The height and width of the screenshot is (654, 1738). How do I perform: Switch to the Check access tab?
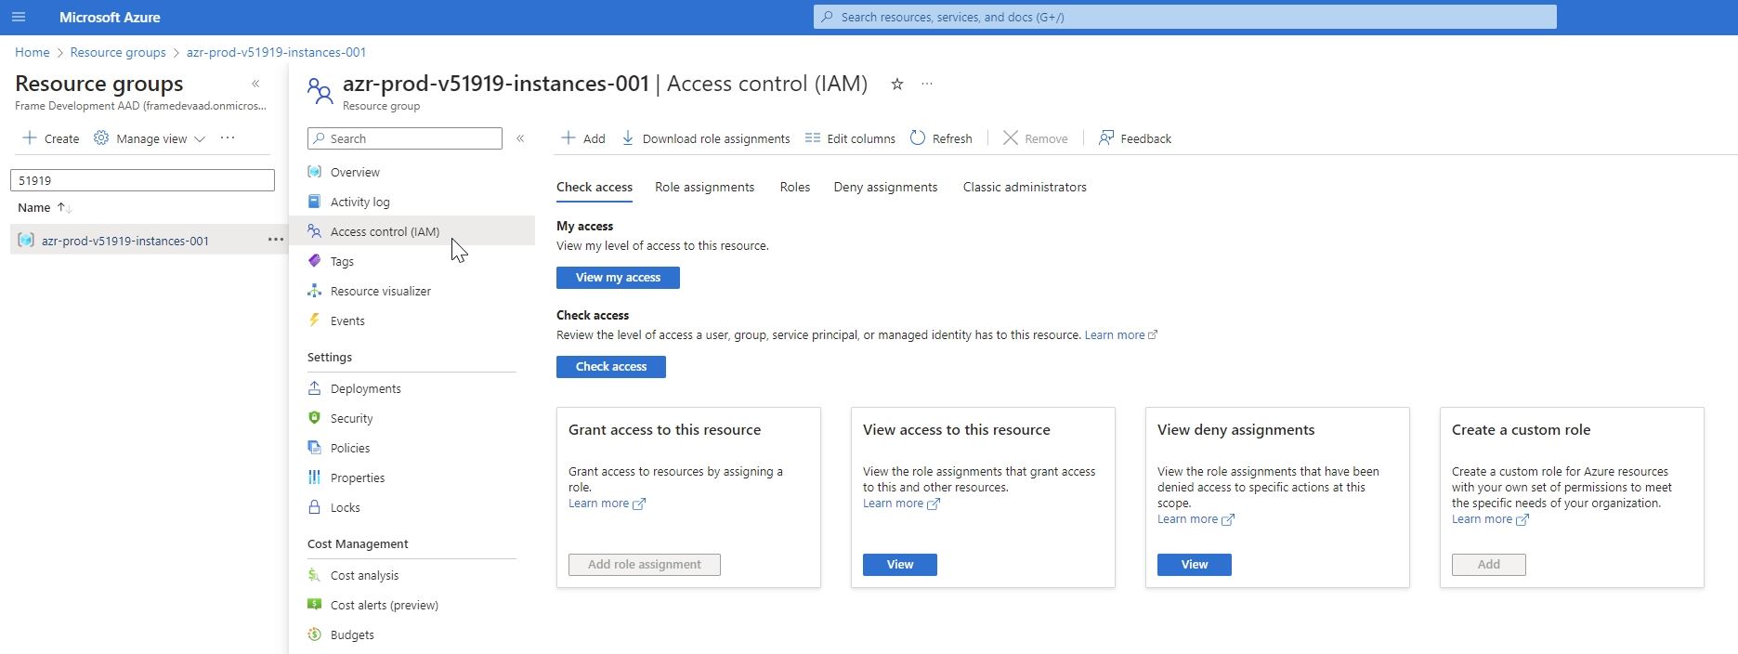(595, 187)
